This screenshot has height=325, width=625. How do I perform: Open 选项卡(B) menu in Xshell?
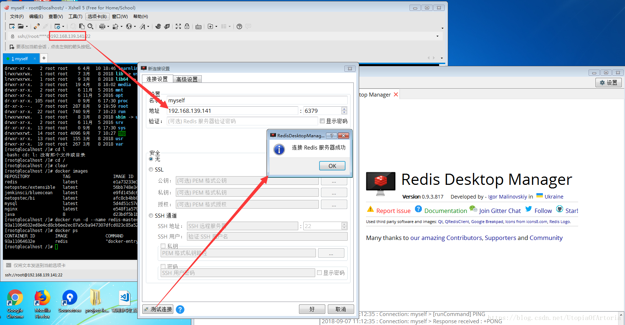(x=97, y=17)
